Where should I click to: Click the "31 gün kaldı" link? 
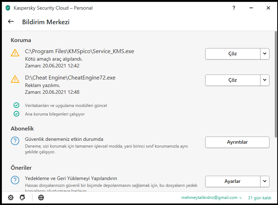click(260, 198)
